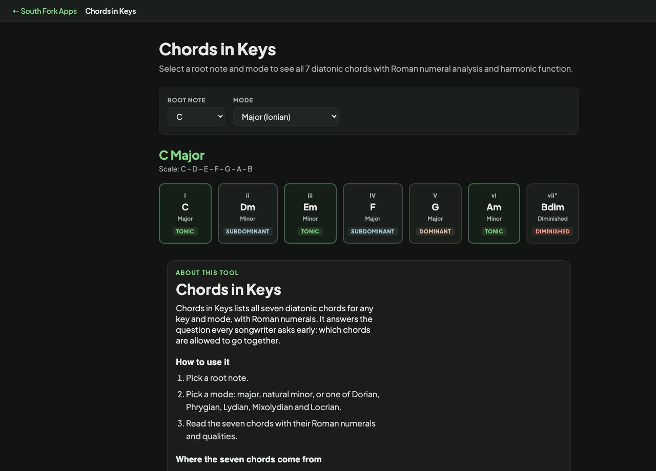Click the step 'Pick a root note.'

pyautogui.click(x=217, y=378)
